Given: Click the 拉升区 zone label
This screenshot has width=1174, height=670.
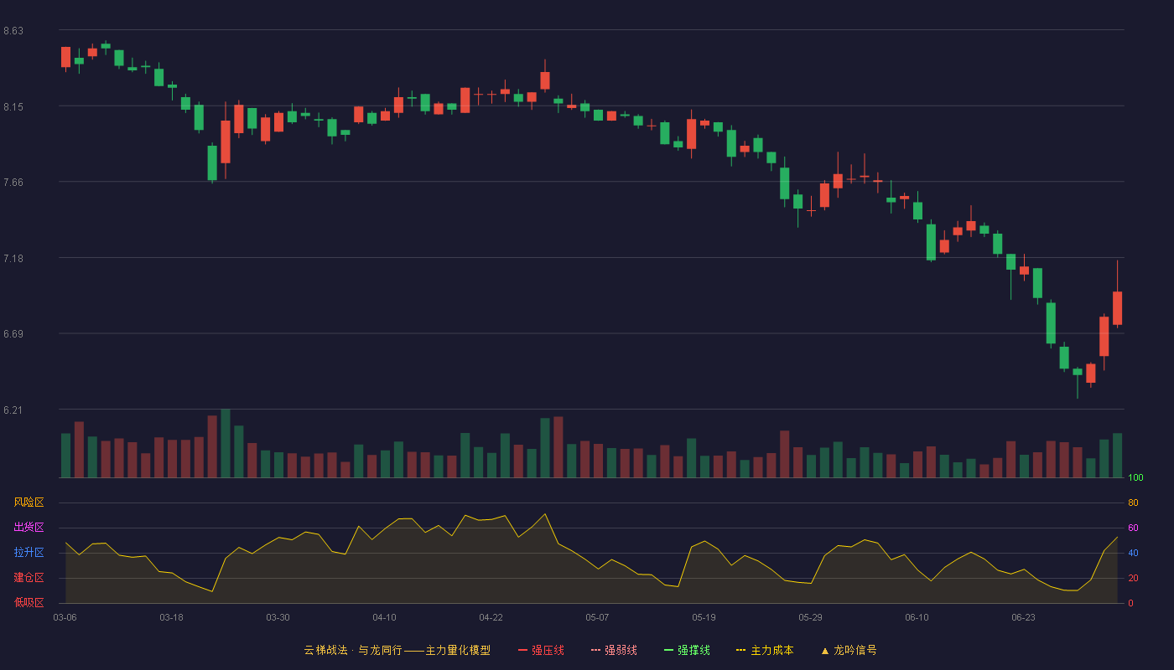Looking at the screenshot, I should click(x=29, y=553).
